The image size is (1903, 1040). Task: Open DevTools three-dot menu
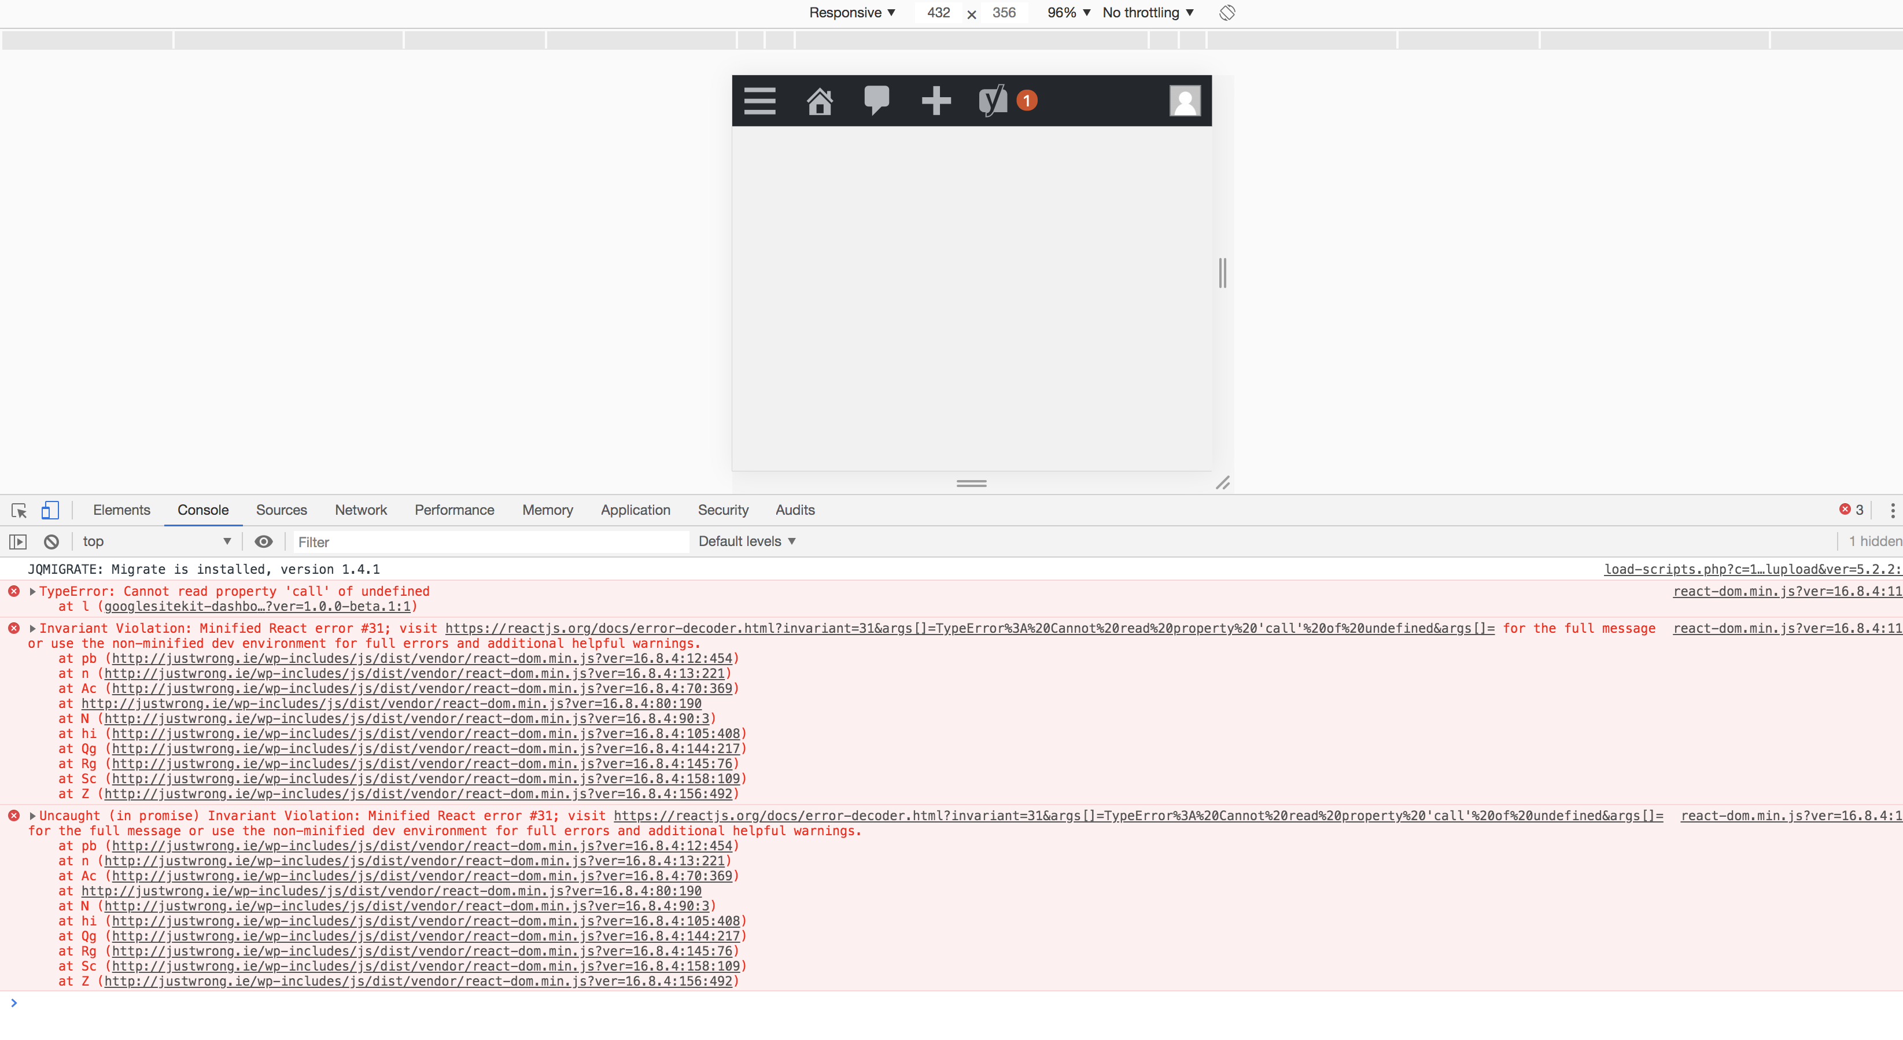[x=1893, y=510]
